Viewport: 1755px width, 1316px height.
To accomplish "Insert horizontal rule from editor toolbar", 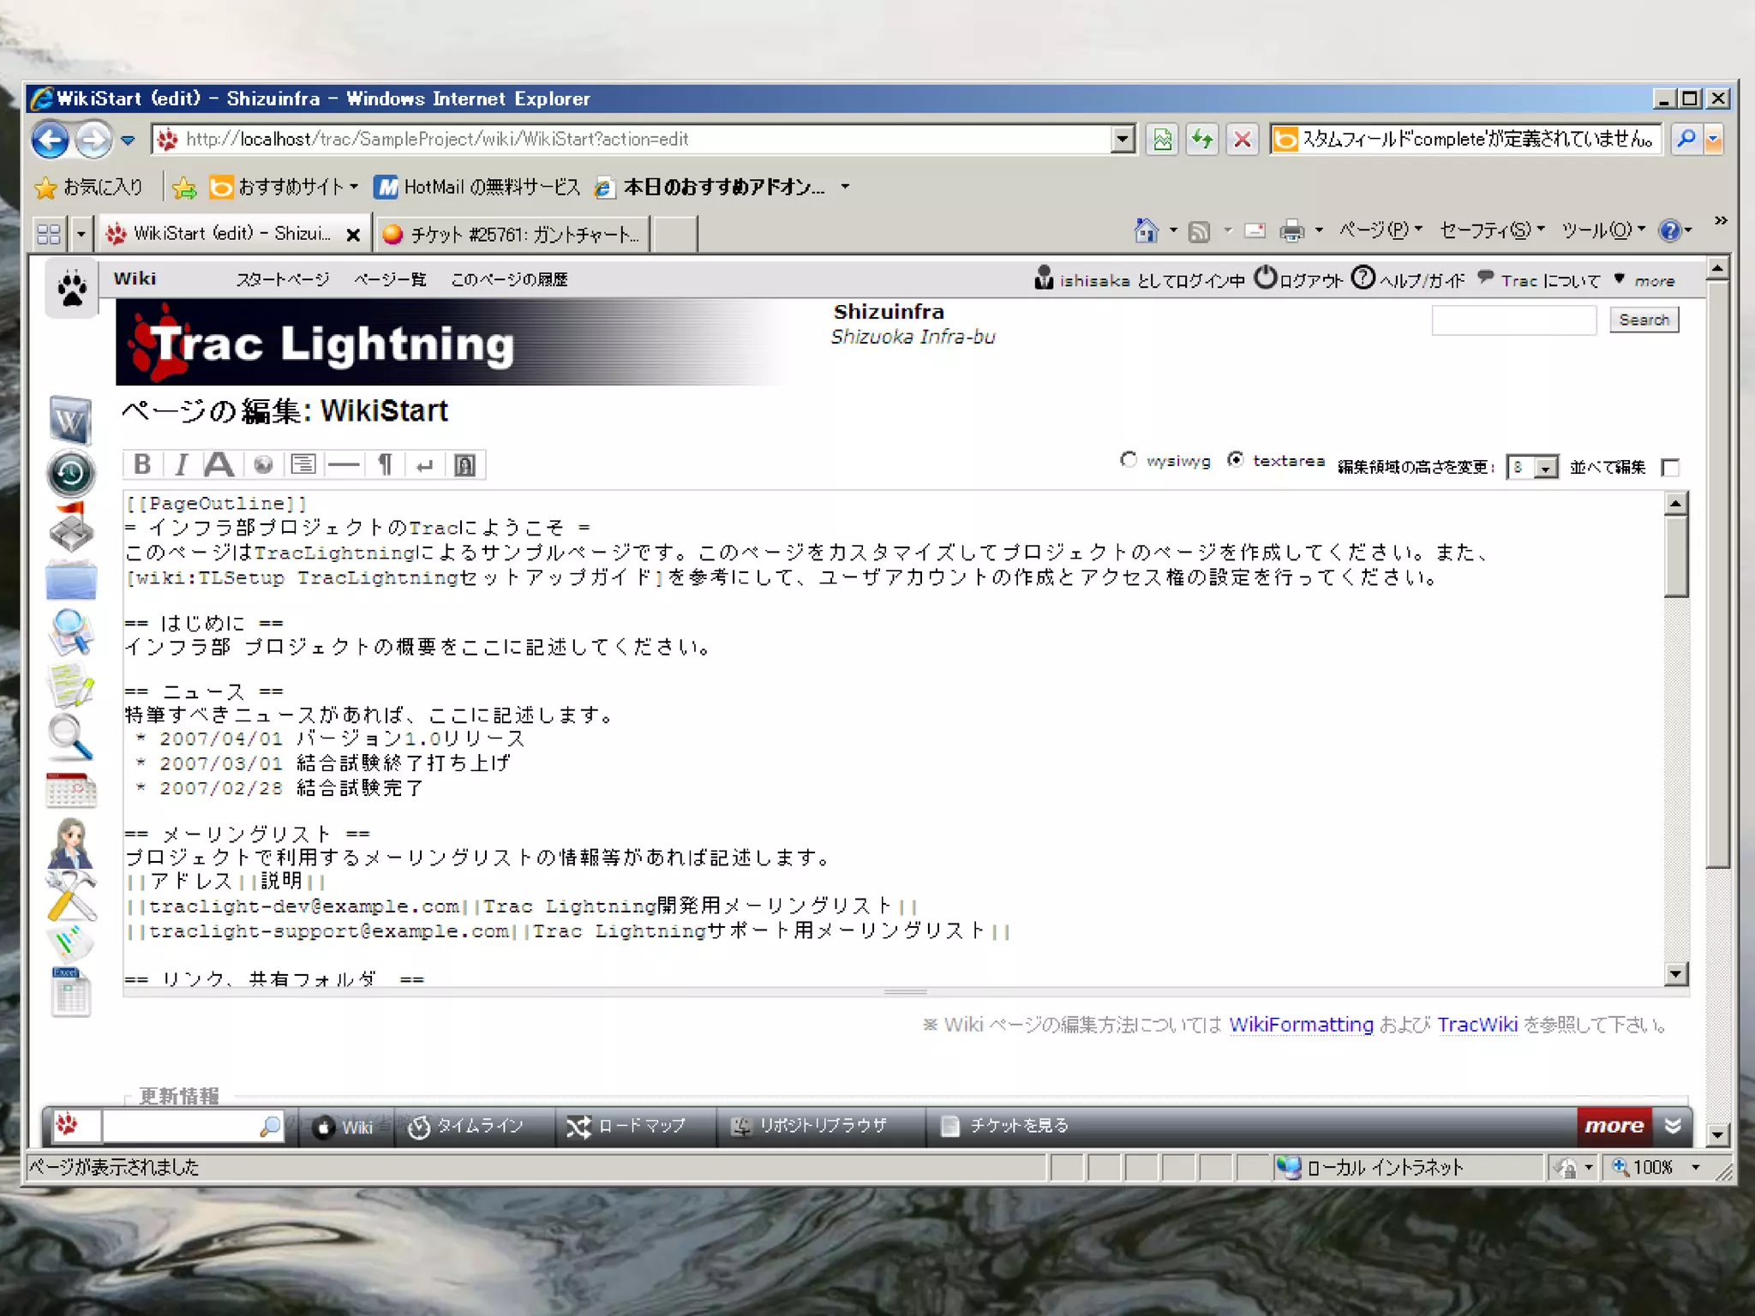I will click(x=344, y=464).
